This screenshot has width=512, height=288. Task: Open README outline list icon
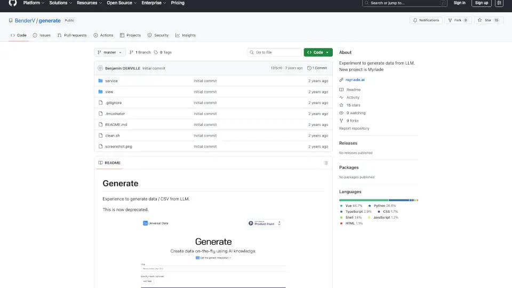click(325, 163)
